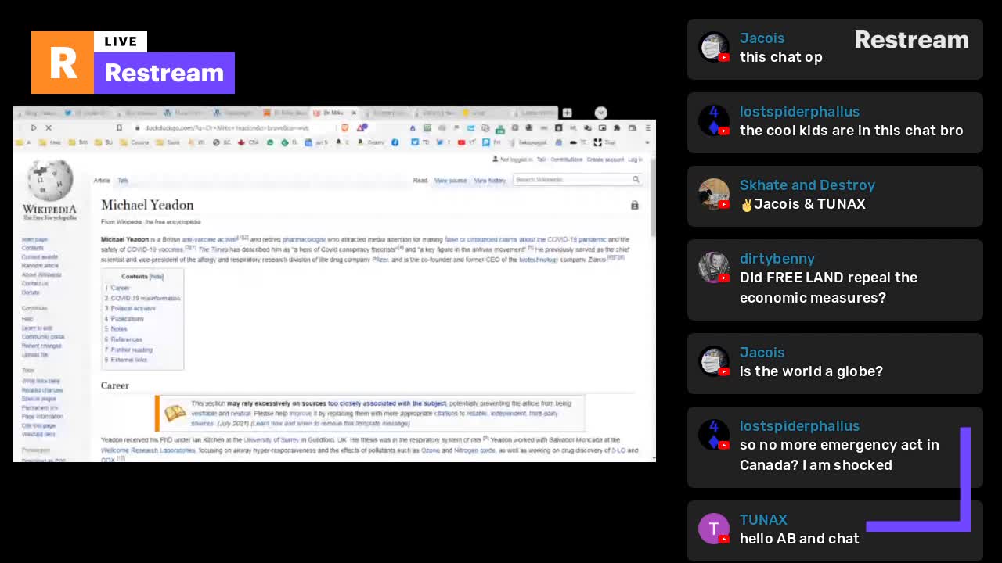Click the Create account link
Screen dimensions: 1002x563
point(605,160)
